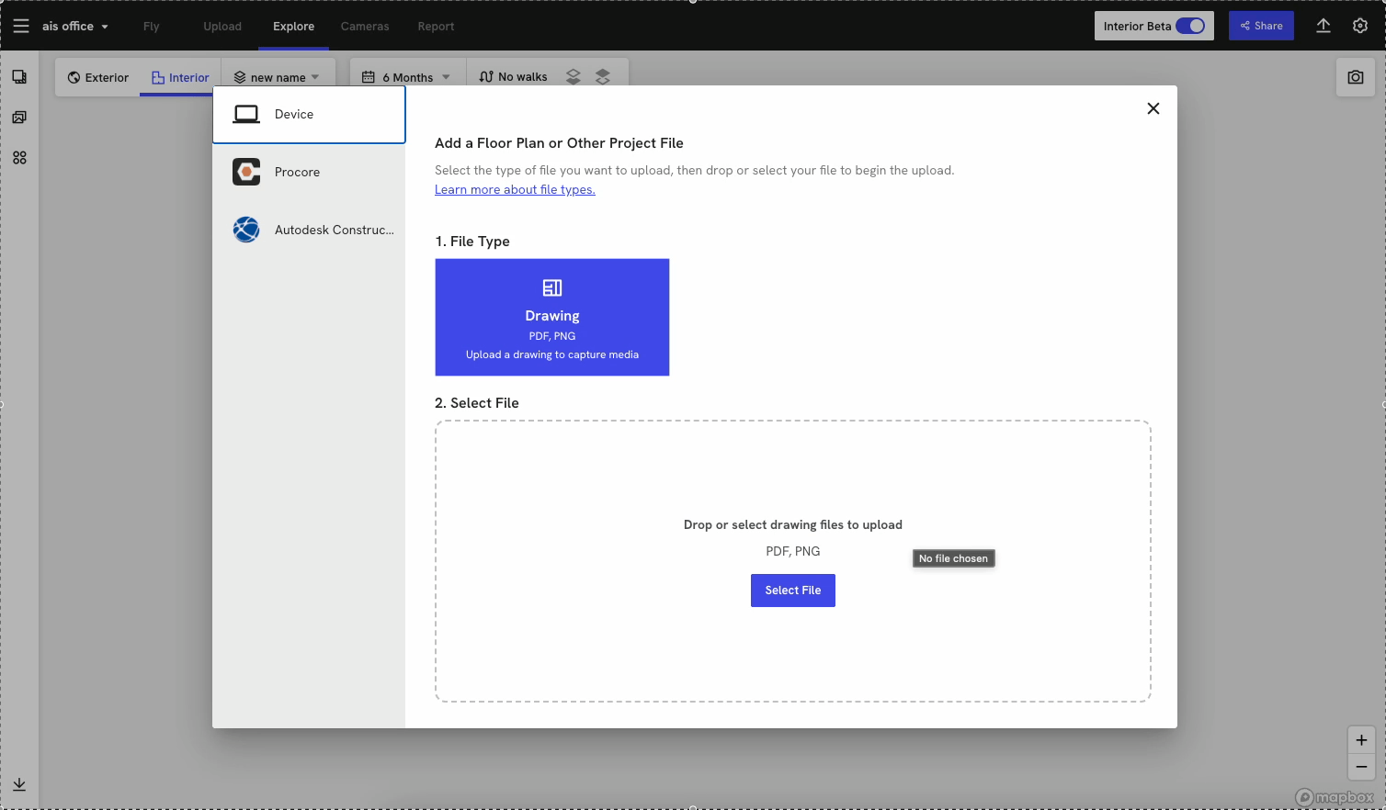
Task: Click the four-circles apps icon in sidebar
Action: click(19, 158)
